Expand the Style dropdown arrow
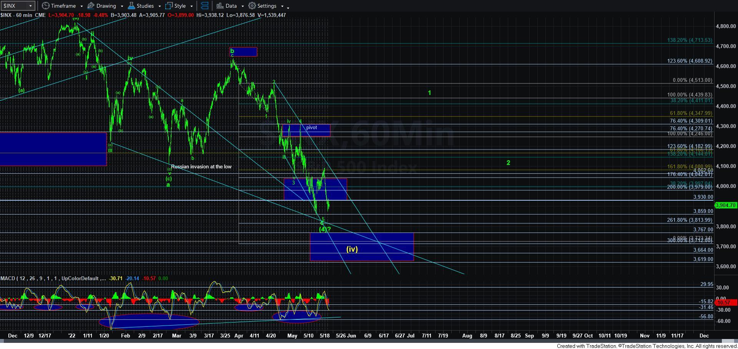Screen dimensions: 738x349 pyautogui.click(x=191, y=6)
